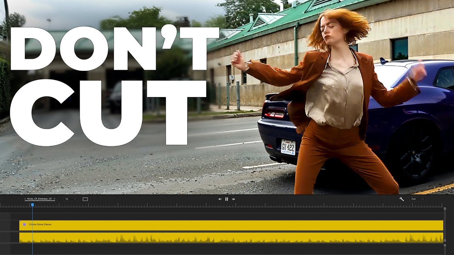Click the blue playhead marker
Image resolution: width=454 pixels, height=255 pixels.
coord(32,205)
